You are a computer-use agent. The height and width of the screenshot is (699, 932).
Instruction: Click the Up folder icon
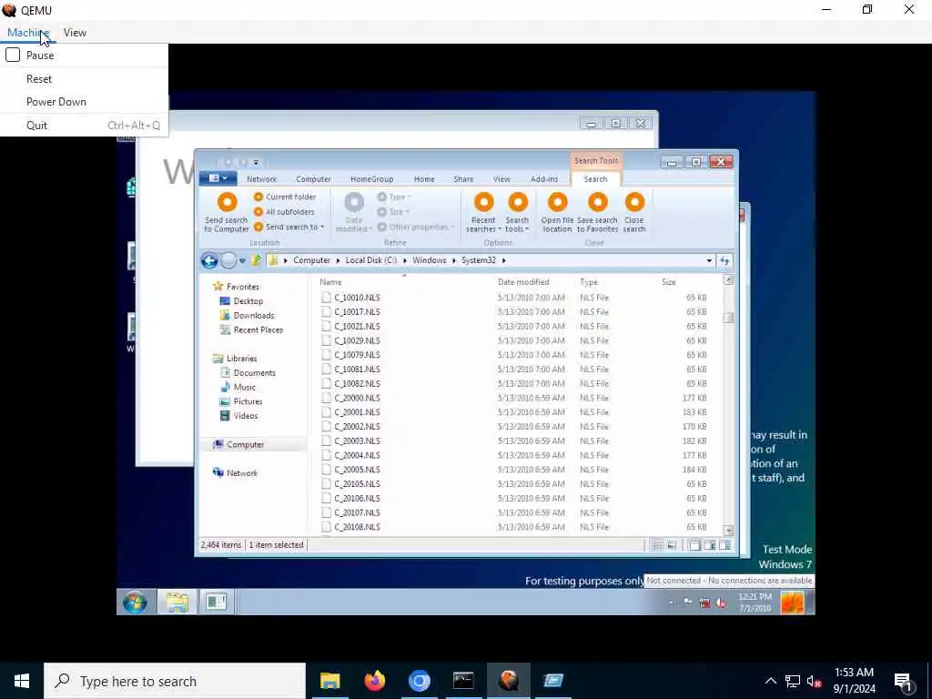pyautogui.click(x=256, y=260)
